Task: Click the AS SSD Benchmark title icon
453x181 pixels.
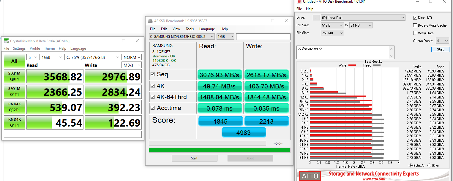Action: (150, 21)
